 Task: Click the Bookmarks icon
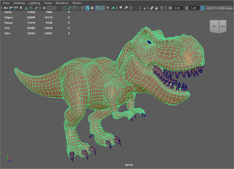pyautogui.click(x=21, y=8)
